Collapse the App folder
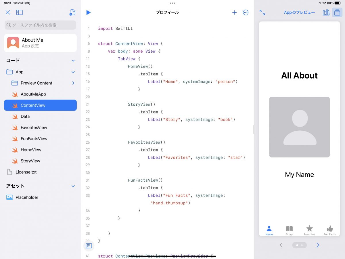Viewport: 345px width, 259px height. (73, 72)
